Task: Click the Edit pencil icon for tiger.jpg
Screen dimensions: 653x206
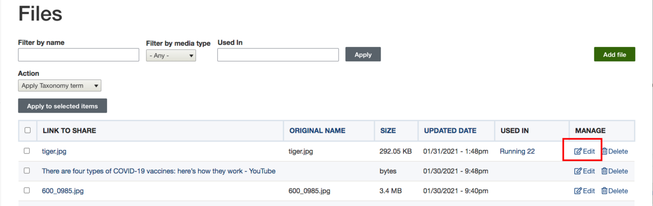Action: tap(578, 151)
